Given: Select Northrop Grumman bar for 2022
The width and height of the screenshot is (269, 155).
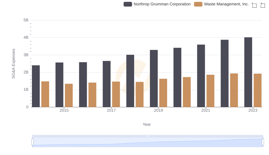Looking at the screenshot, I should tap(225, 74).
